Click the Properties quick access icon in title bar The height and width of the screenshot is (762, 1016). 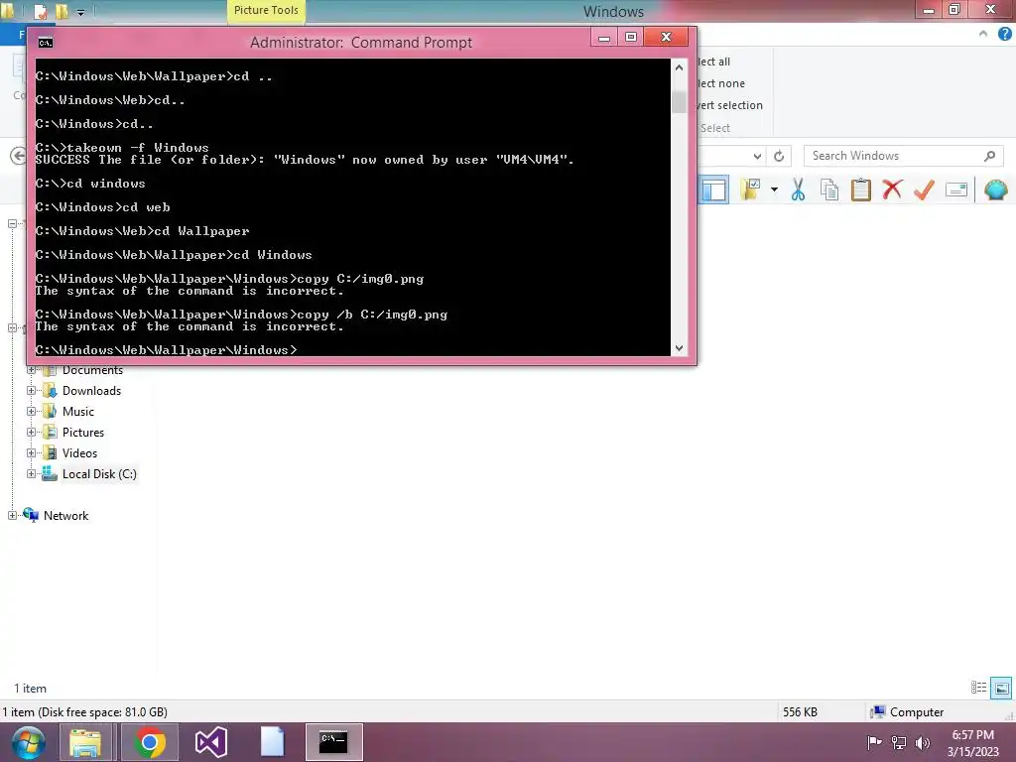click(41, 11)
